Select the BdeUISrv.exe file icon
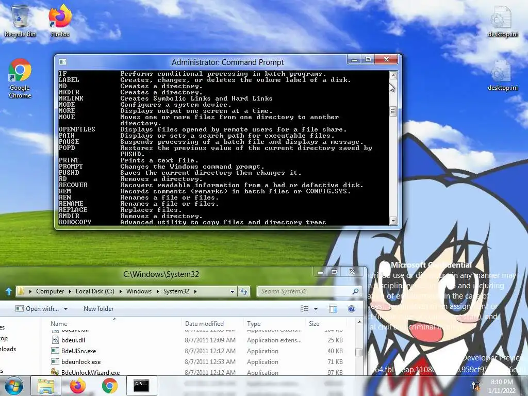The image size is (528, 396). pyautogui.click(x=55, y=351)
